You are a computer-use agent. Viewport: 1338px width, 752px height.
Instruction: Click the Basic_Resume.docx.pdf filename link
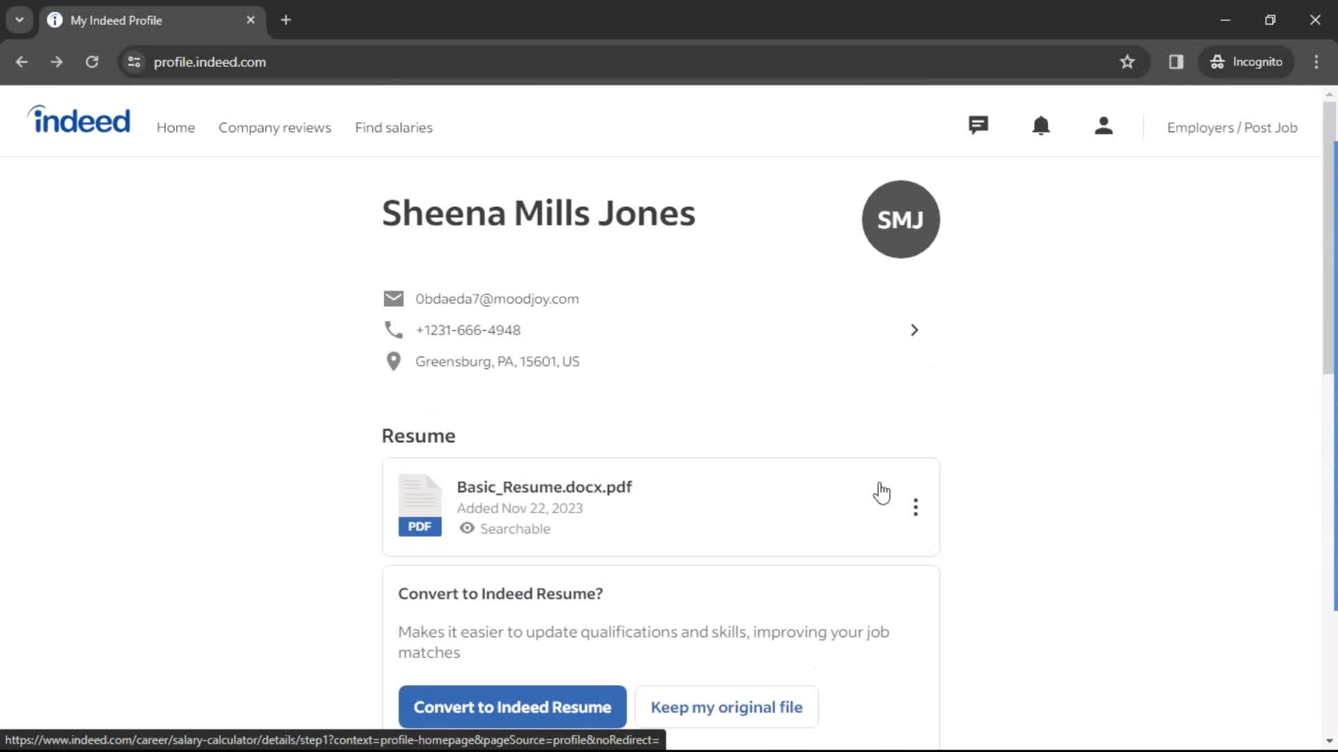[544, 487]
